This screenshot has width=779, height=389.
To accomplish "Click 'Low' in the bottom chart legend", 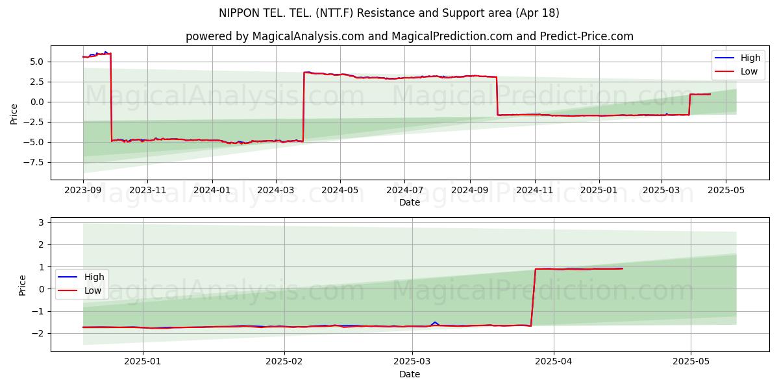I will (x=93, y=290).
